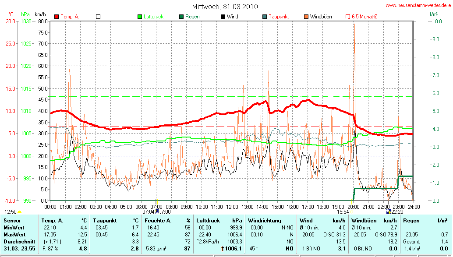The image size is (453, 257).
Task: Click the red Temp. A. legend swatch
Action: (57, 17)
